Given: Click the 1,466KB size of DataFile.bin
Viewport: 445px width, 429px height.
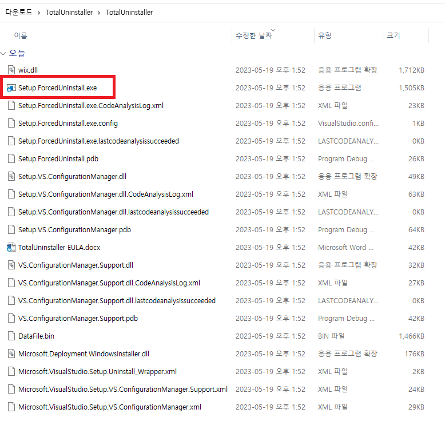Looking at the screenshot, I should tap(411, 336).
